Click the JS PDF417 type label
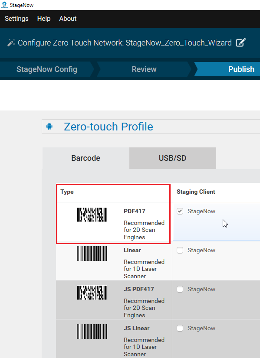The width and height of the screenshot is (260, 358). 139,289
